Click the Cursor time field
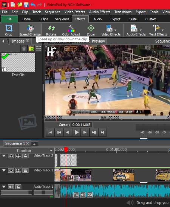This screenshot has height=207, width=170. 82,125
